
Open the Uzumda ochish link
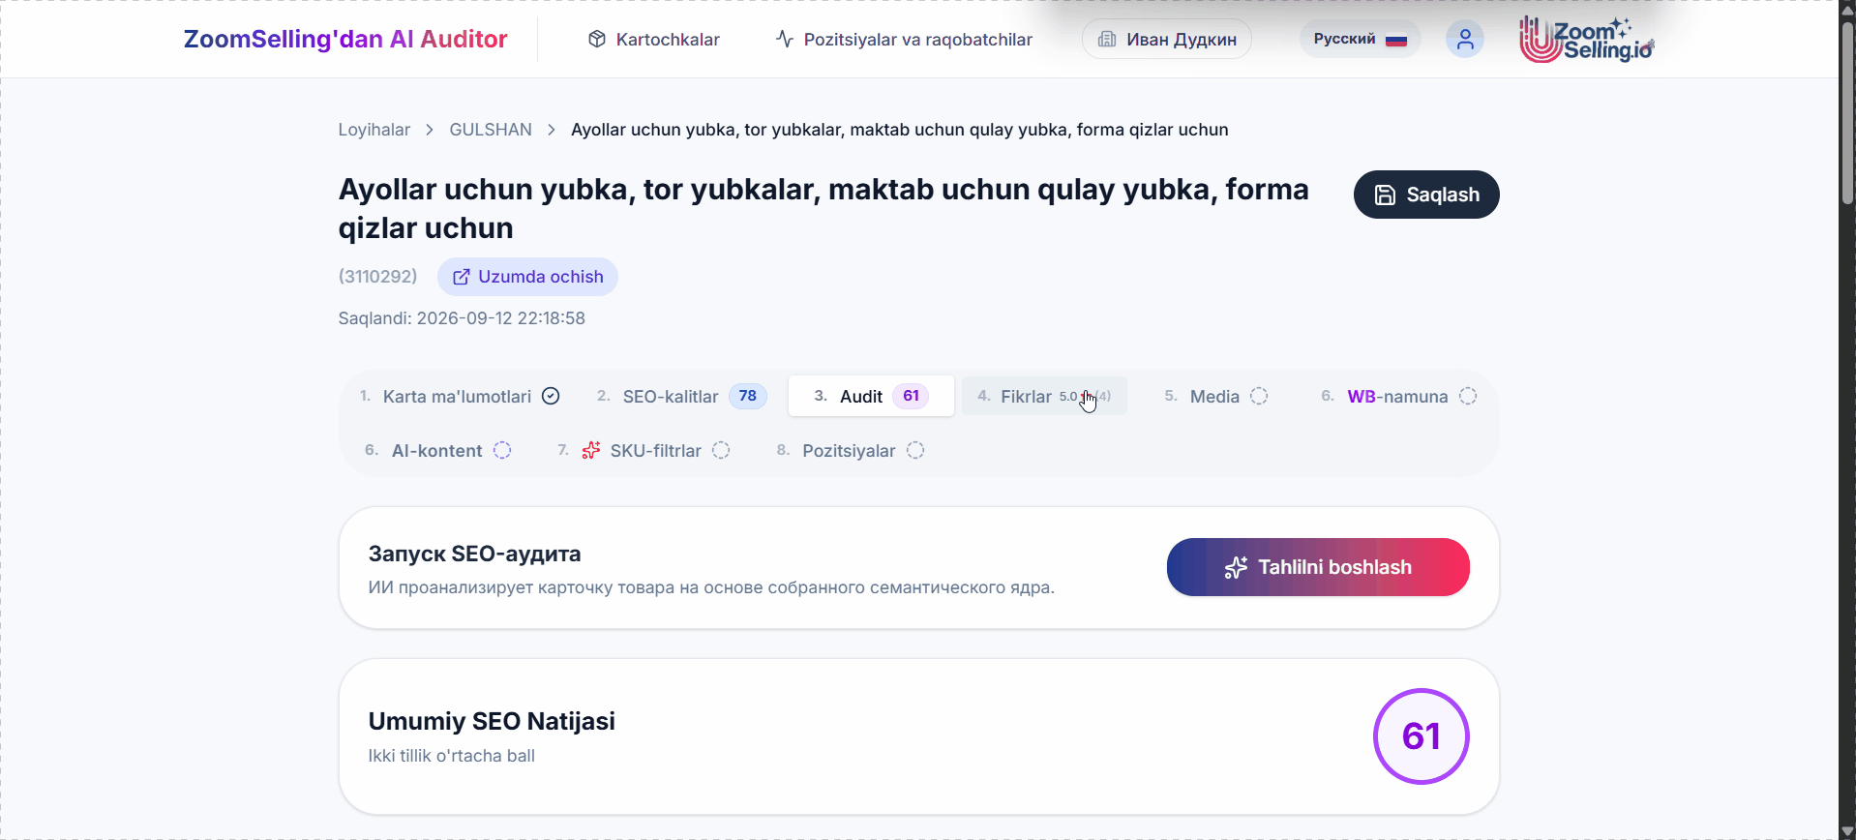click(527, 277)
